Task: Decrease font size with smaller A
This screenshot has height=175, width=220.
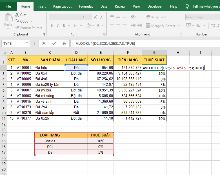Action: [102, 17]
